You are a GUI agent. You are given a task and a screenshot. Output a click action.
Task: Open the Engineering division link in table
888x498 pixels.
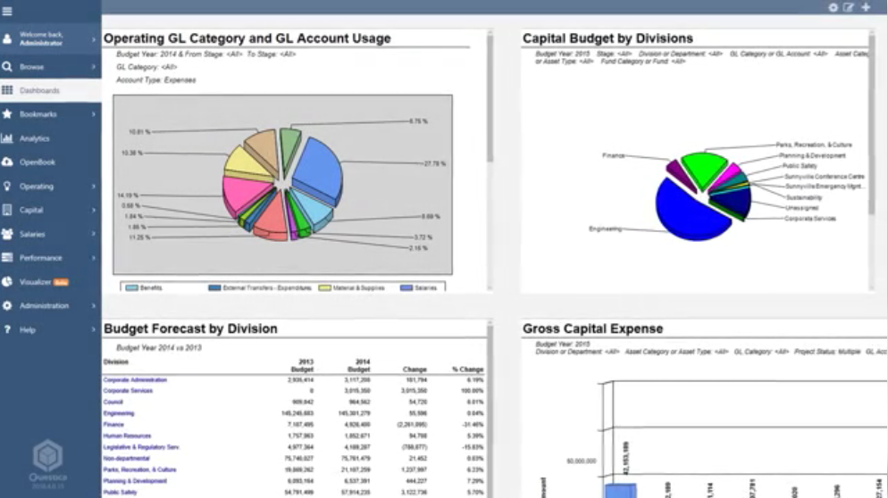(118, 413)
